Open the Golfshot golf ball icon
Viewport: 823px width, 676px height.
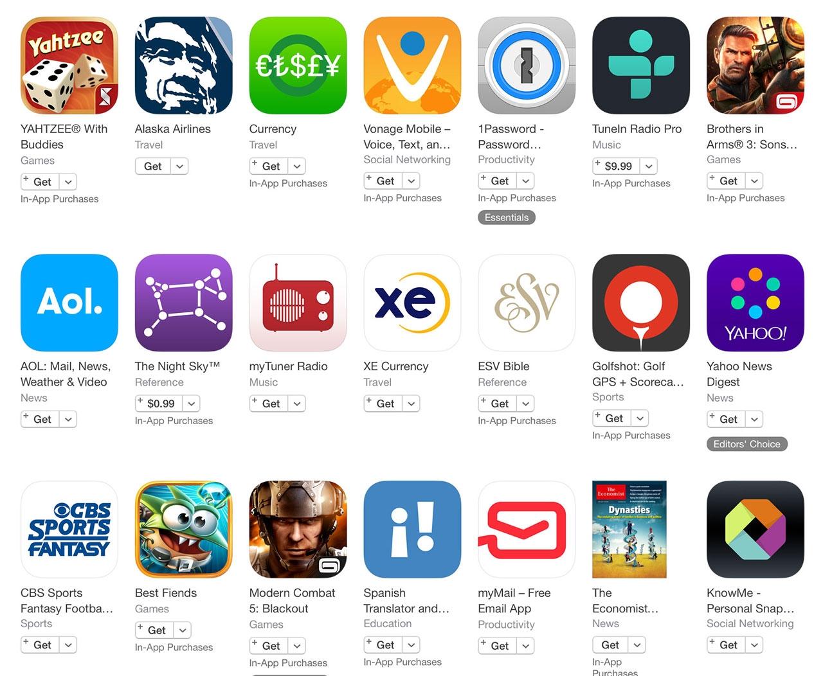pos(641,303)
